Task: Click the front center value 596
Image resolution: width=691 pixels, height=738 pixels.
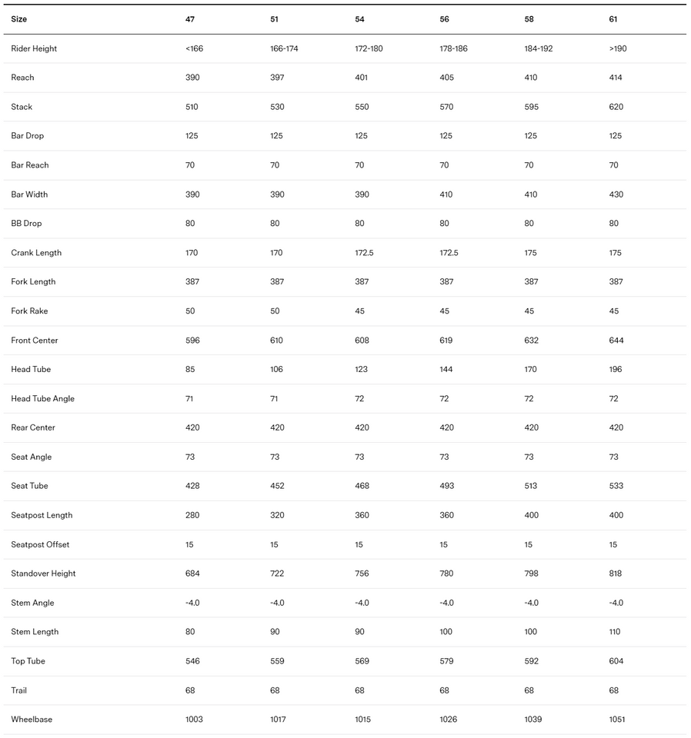Action: click(x=192, y=341)
